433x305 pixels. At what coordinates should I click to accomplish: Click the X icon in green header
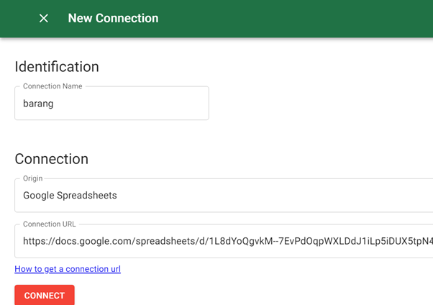pos(44,18)
